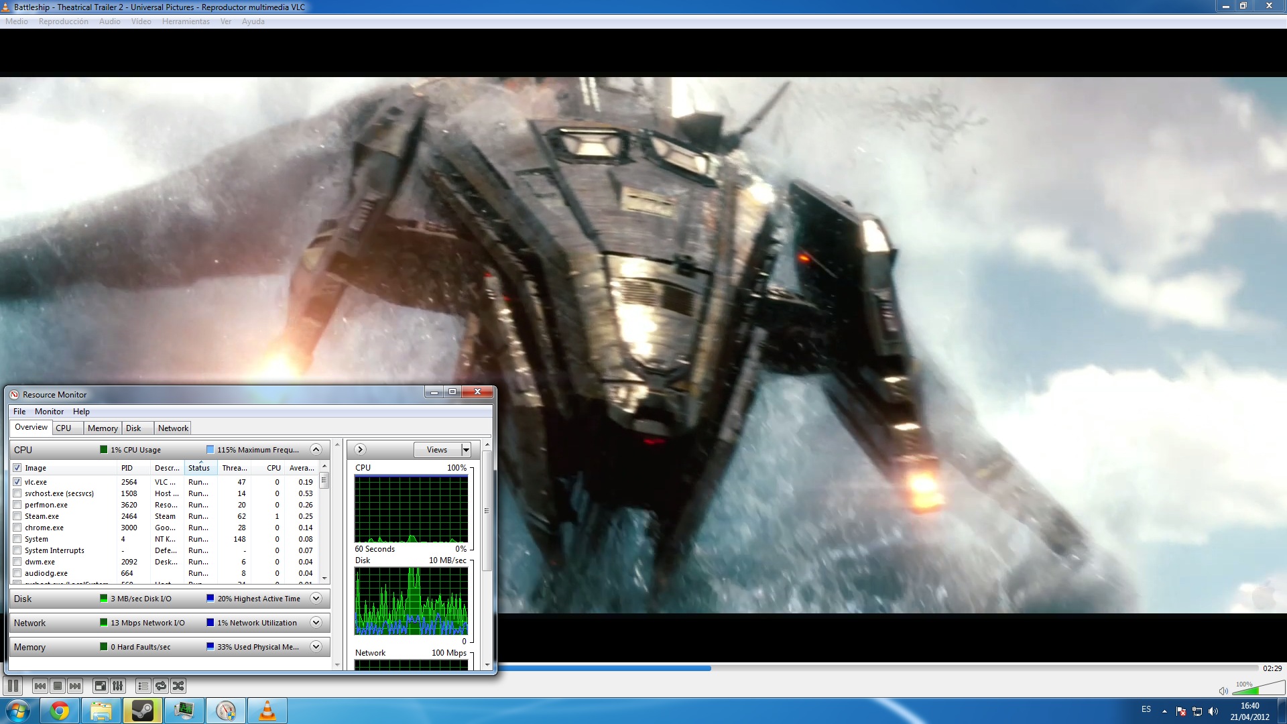
Task: Open the Herramientas menu
Action: (186, 21)
